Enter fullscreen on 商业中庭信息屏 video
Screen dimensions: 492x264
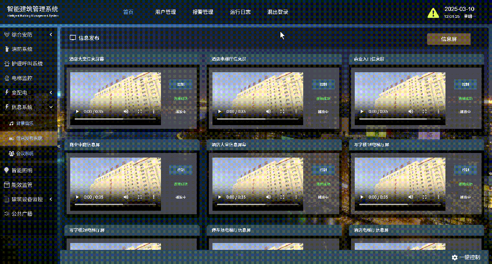140,197
